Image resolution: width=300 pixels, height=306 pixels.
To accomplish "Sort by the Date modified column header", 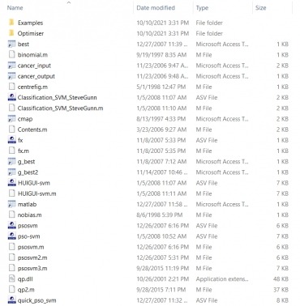I will pos(156,8).
